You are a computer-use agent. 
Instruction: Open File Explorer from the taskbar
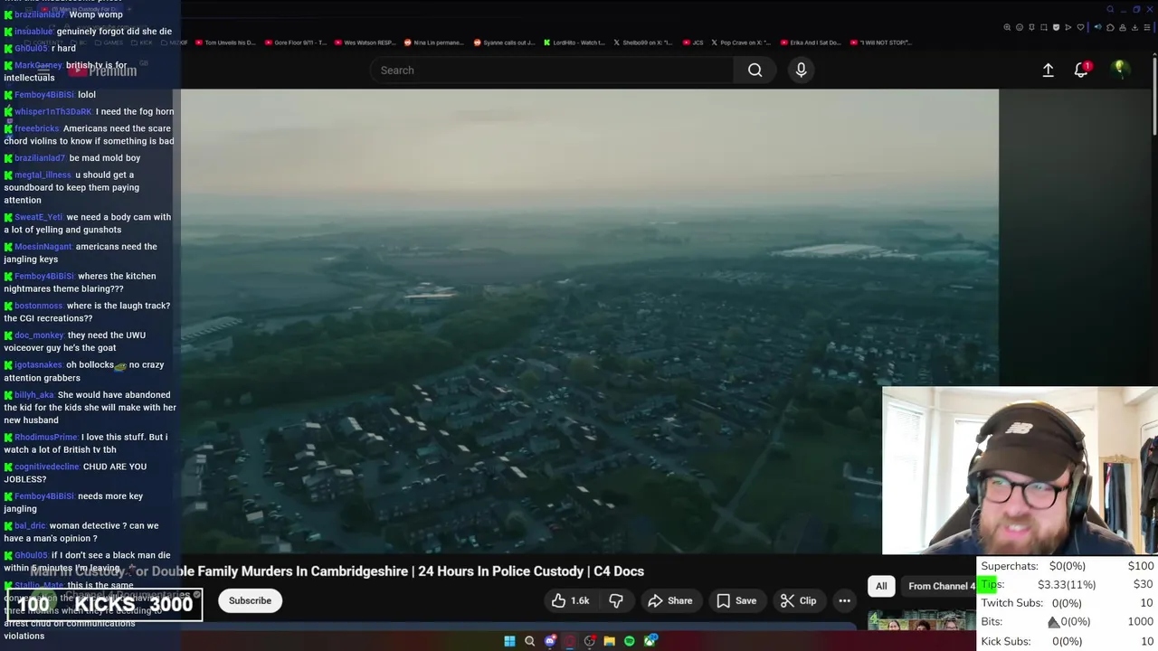point(610,641)
